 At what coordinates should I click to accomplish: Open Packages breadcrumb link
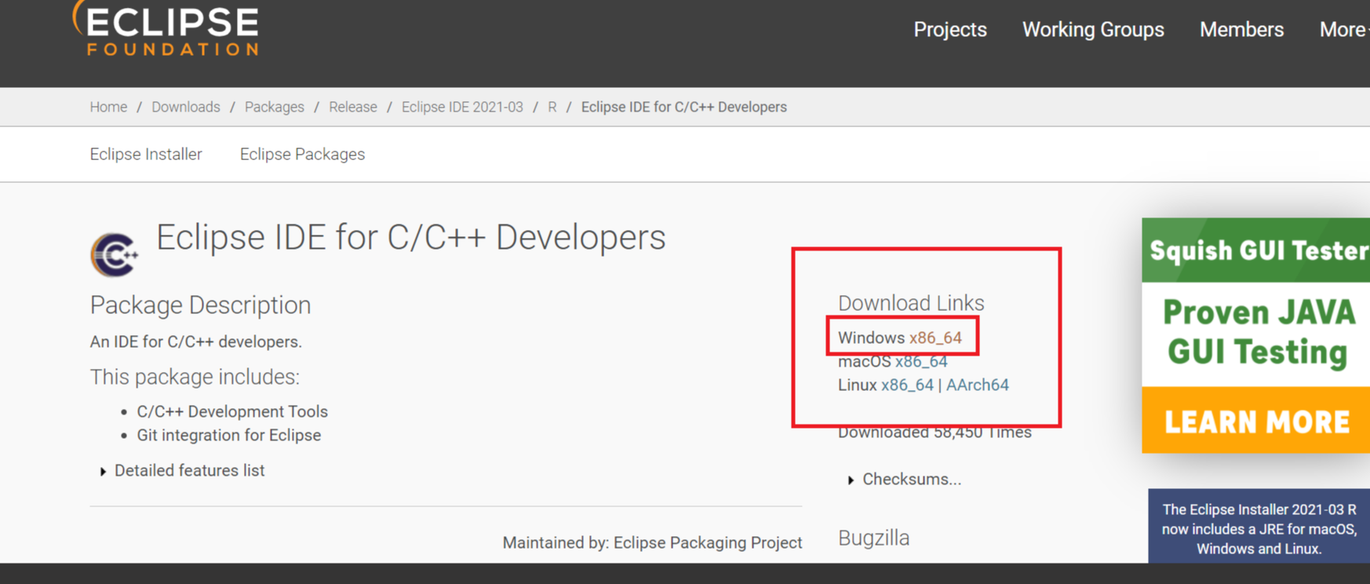275,107
